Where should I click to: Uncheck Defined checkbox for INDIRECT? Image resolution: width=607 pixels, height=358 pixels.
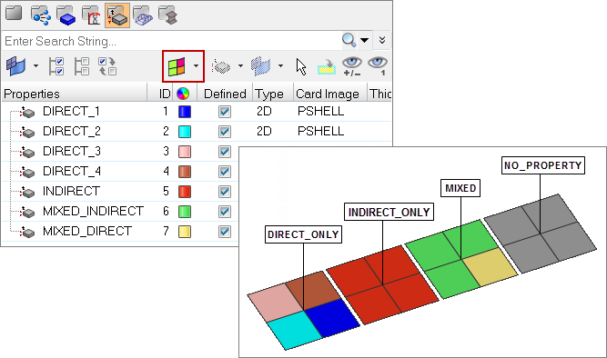coord(225,192)
